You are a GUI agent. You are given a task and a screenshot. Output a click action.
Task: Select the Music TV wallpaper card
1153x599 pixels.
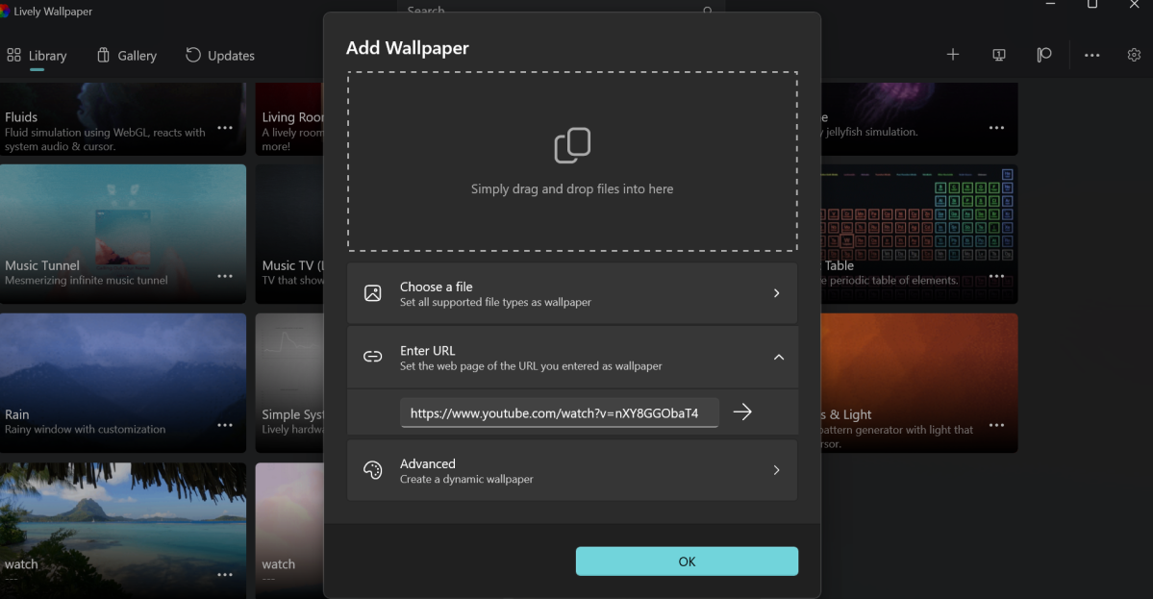[289, 234]
